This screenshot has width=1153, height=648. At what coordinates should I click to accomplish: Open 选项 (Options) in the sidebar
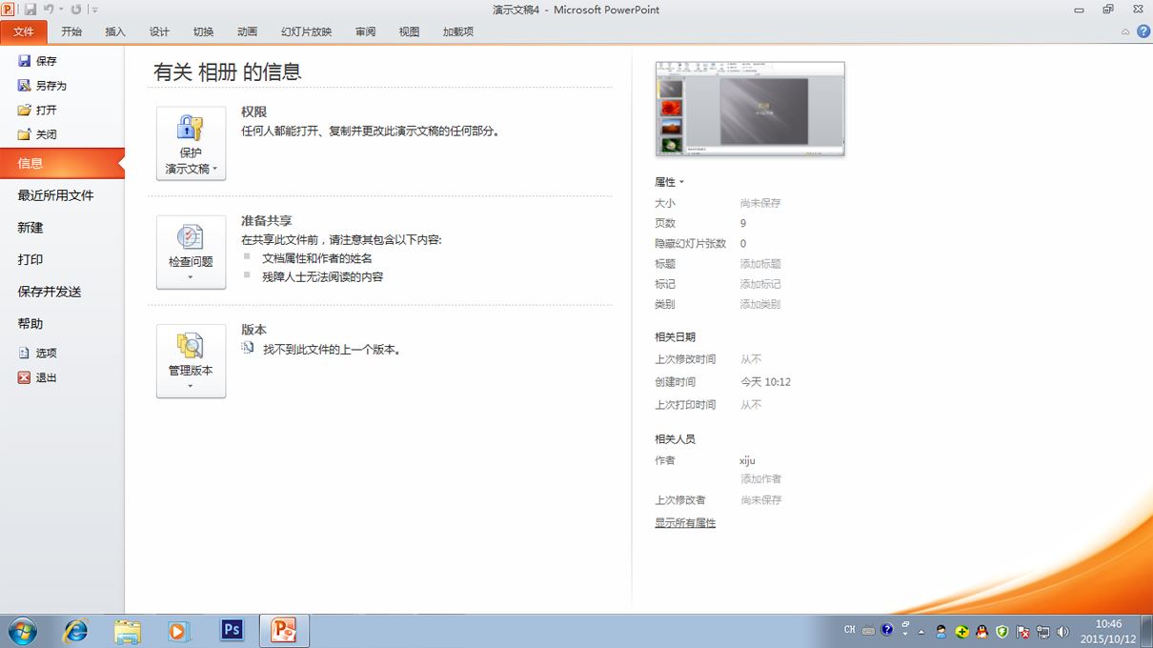point(38,353)
